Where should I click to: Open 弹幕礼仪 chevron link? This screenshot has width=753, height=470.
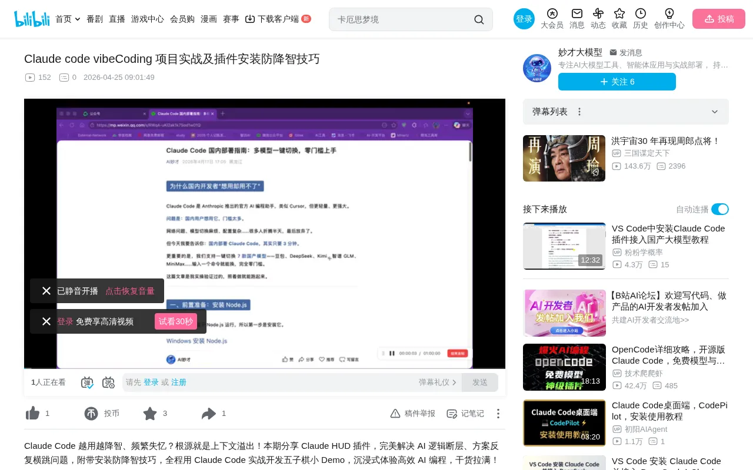438,382
